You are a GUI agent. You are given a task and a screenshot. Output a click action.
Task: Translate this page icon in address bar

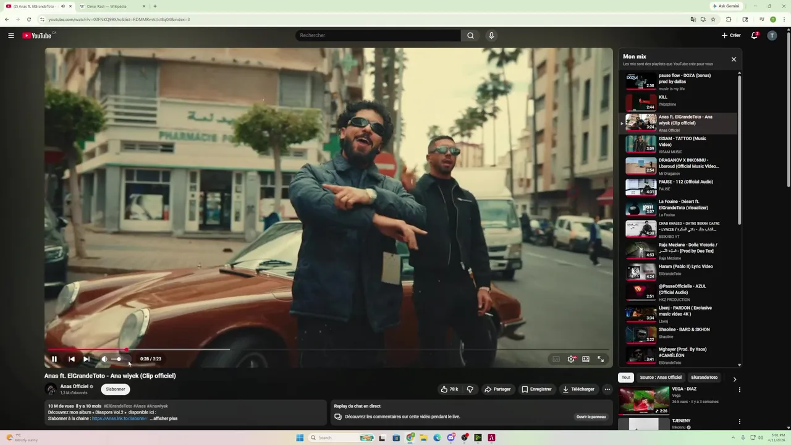[x=693, y=19]
